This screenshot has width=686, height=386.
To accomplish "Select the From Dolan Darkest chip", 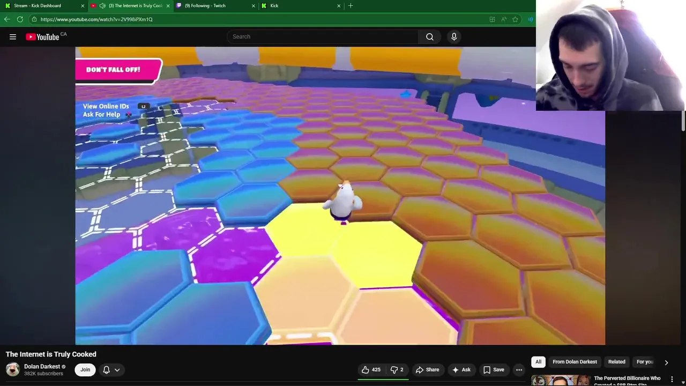I will 575,362.
